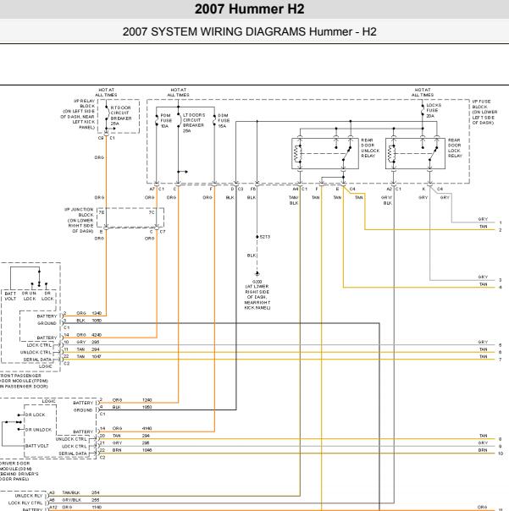The height and width of the screenshot is (511, 509).
Task: Click the GRY/BLK label below connector A2 C1
Action: 387,201
